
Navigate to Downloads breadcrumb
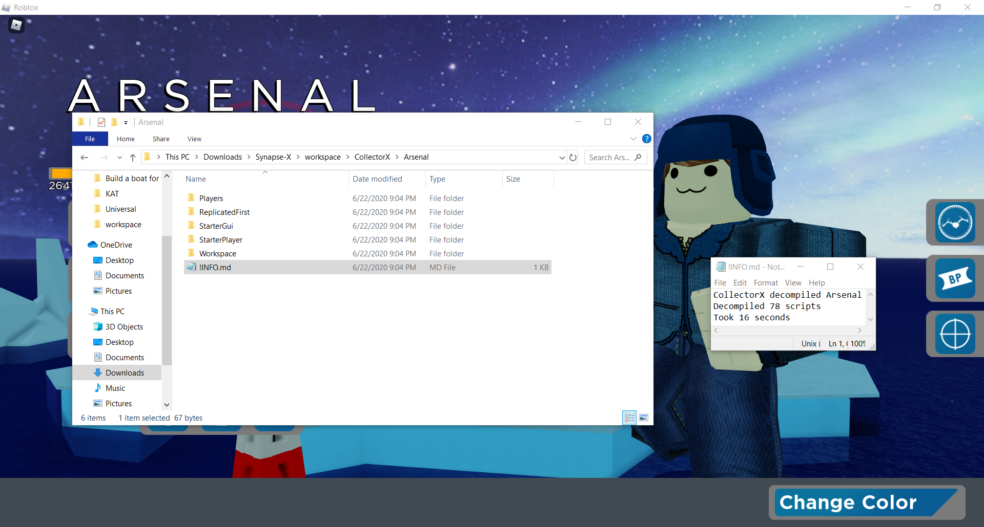tap(222, 157)
